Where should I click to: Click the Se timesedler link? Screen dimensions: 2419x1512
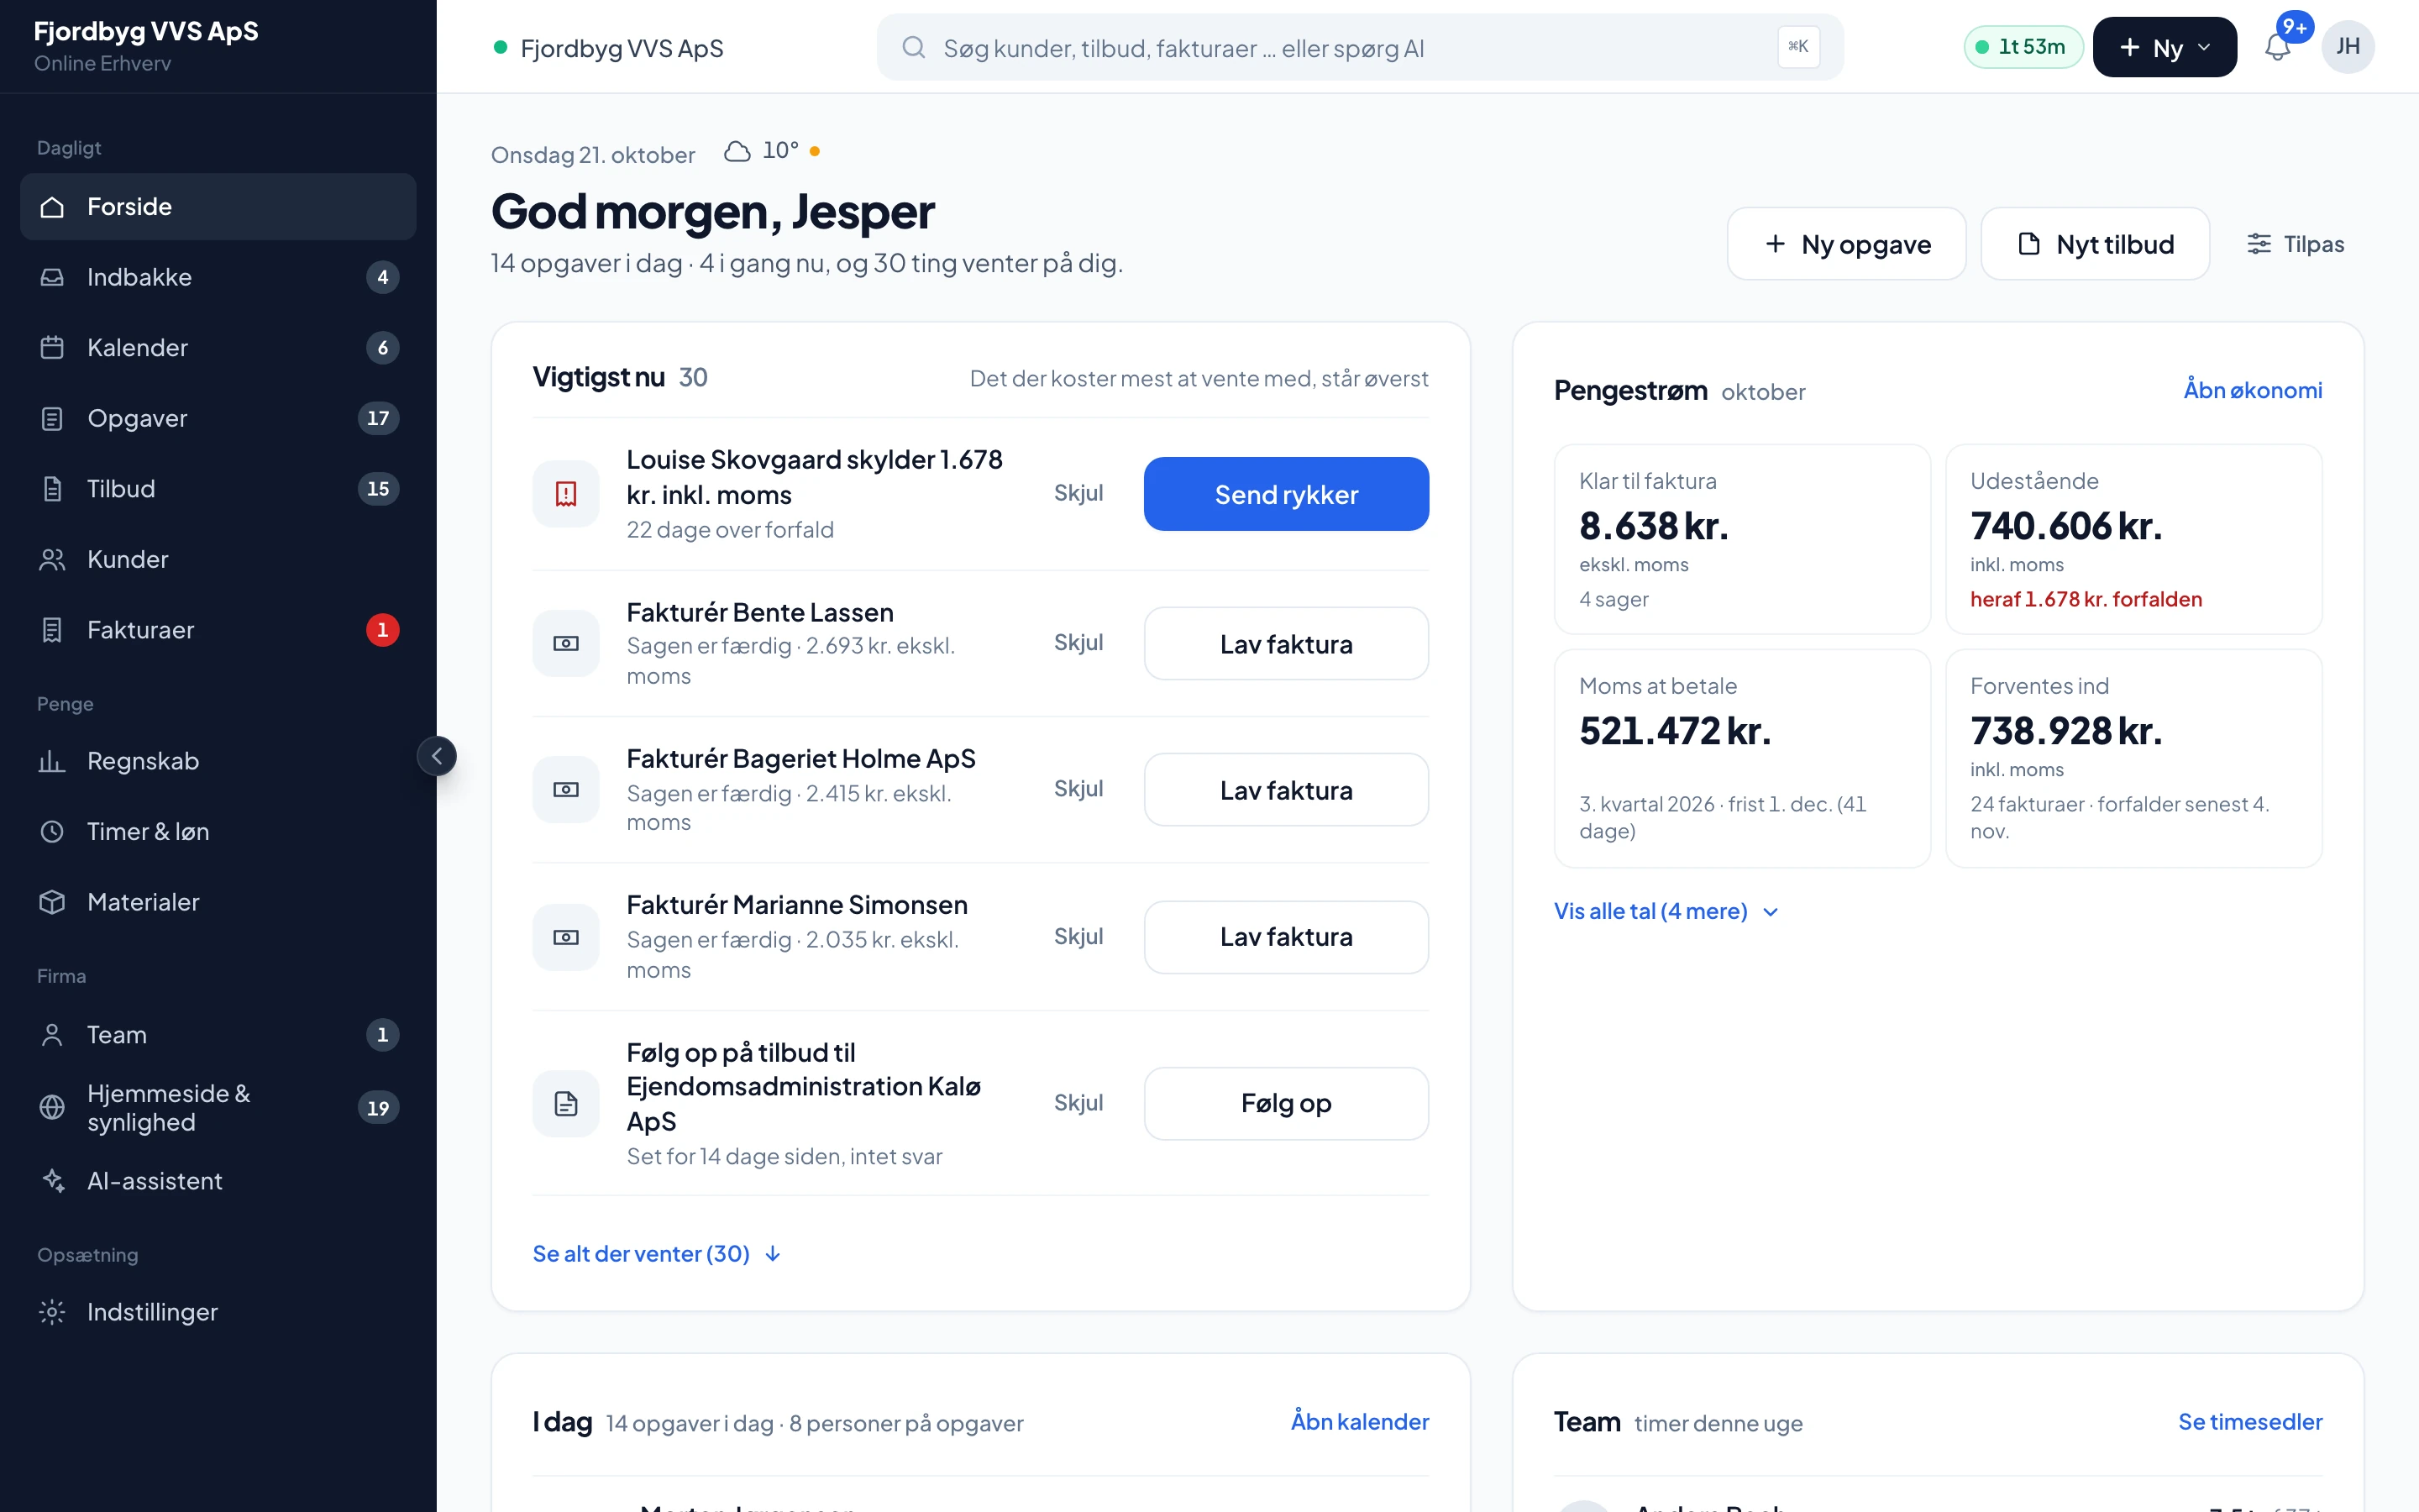(2250, 1421)
